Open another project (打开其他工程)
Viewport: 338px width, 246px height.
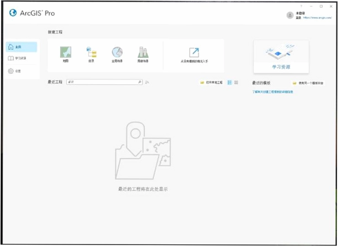click(211, 82)
